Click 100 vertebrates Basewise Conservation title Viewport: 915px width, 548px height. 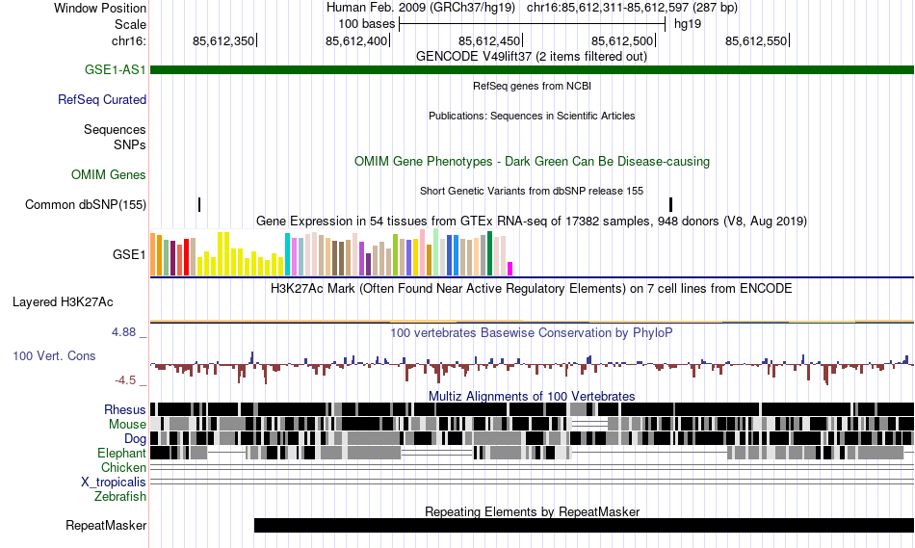coord(532,332)
